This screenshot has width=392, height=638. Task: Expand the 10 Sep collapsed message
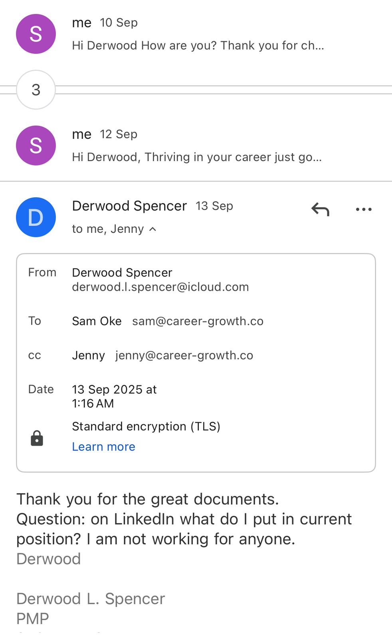pyautogui.click(x=198, y=45)
